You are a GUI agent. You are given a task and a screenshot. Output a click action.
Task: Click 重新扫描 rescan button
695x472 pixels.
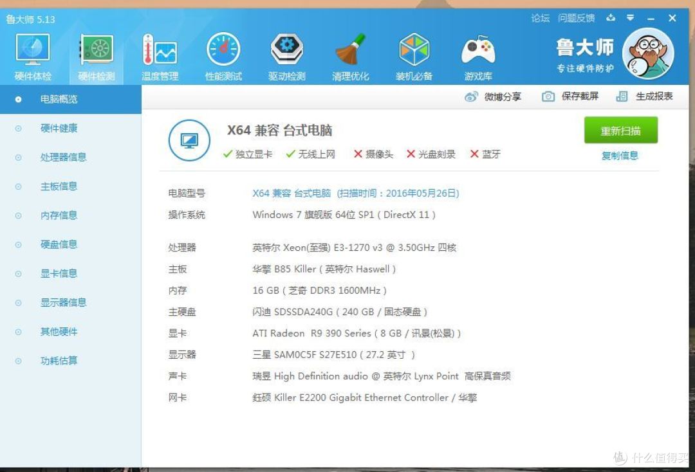point(620,130)
